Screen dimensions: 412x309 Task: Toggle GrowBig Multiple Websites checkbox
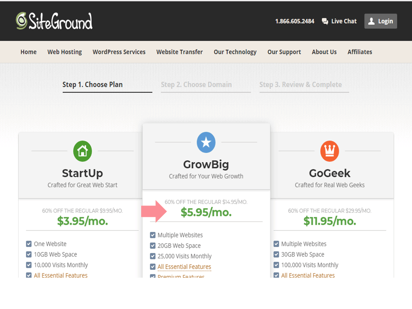pos(153,235)
